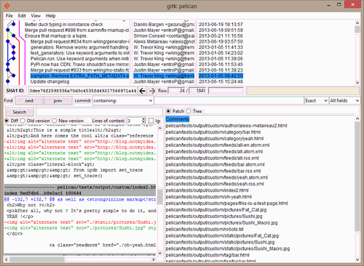Click the Row number field showing 24
Screen dimensions: 364x266
click(178, 91)
